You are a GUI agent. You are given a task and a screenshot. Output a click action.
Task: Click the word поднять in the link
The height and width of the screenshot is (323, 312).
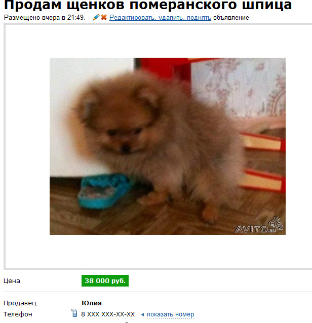[199, 18]
